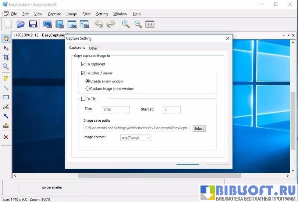Select Replace image in the window option
The width and height of the screenshot is (298, 202).
(x=88, y=89)
